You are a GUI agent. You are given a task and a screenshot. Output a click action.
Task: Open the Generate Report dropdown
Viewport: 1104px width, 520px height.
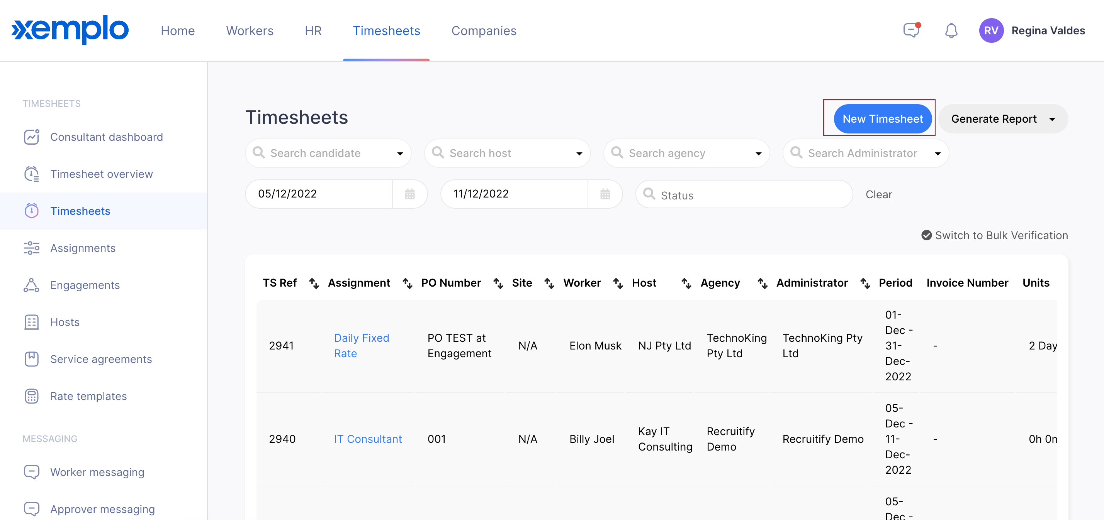coord(1003,119)
